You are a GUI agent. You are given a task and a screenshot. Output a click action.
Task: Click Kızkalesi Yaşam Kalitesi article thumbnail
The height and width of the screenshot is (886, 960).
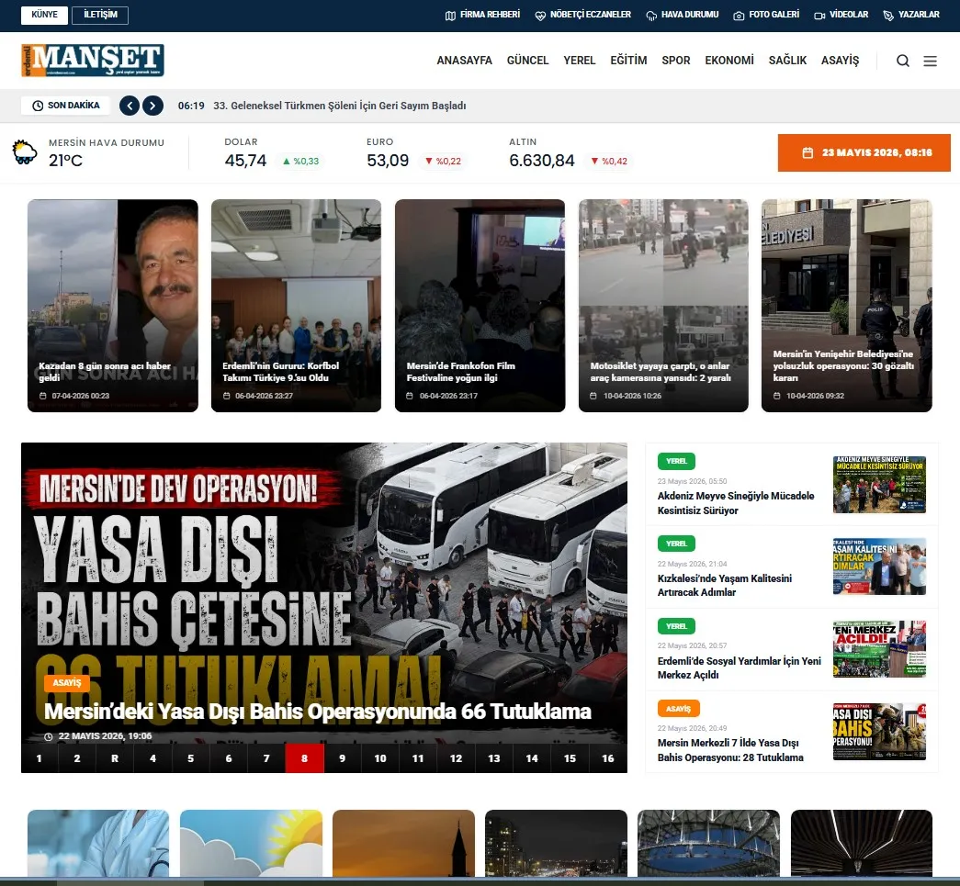(879, 566)
